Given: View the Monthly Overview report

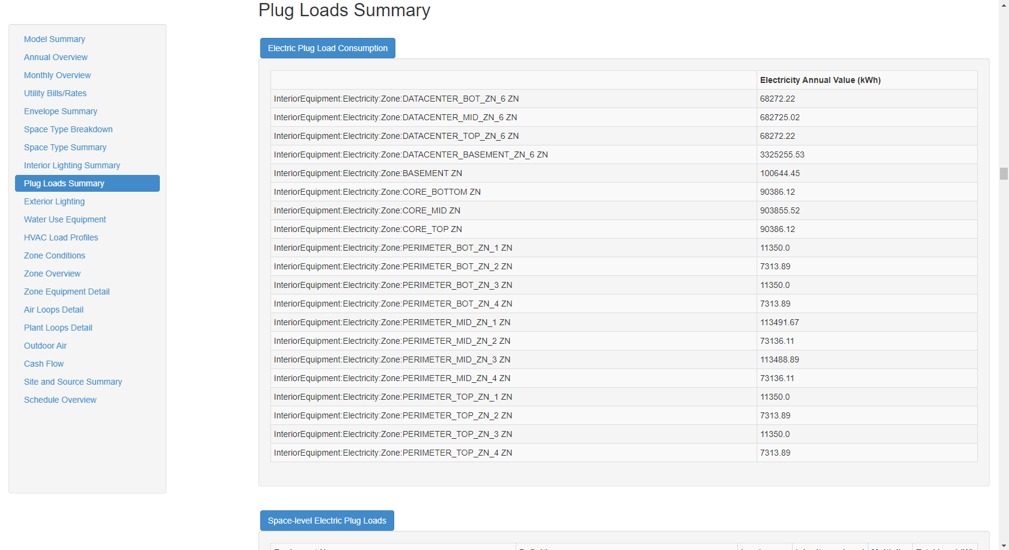Looking at the screenshot, I should point(57,75).
